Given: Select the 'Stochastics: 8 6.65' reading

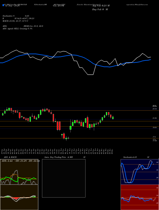Looking at the screenshot, I should [x=16, y=16].
